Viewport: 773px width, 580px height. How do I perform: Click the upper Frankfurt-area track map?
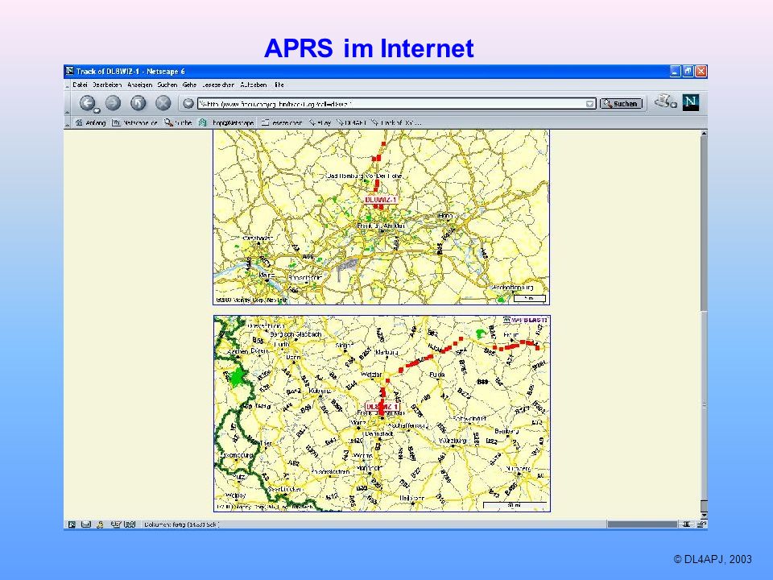click(381, 217)
